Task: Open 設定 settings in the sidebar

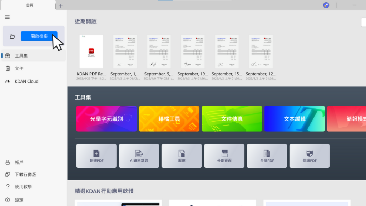Action: pyautogui.click(x=34, y=200)
